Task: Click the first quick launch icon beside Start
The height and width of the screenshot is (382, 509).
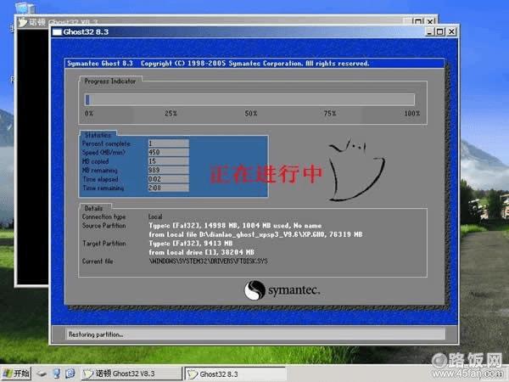Action: (x=42, y=374)
